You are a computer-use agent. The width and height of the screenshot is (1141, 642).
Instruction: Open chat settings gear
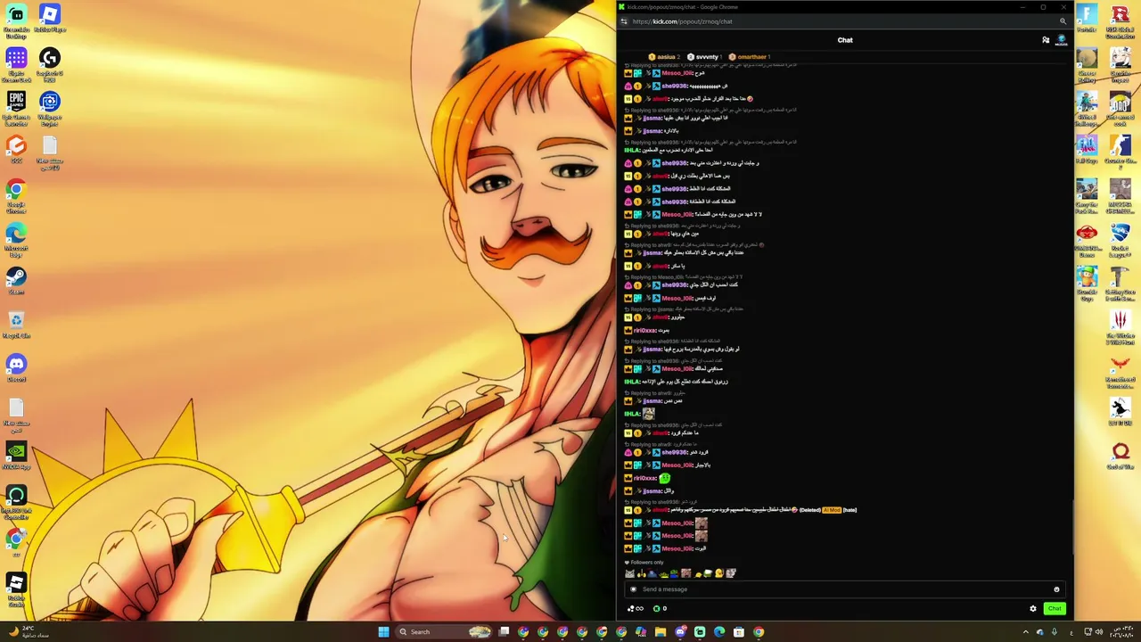click(1033, 609)
